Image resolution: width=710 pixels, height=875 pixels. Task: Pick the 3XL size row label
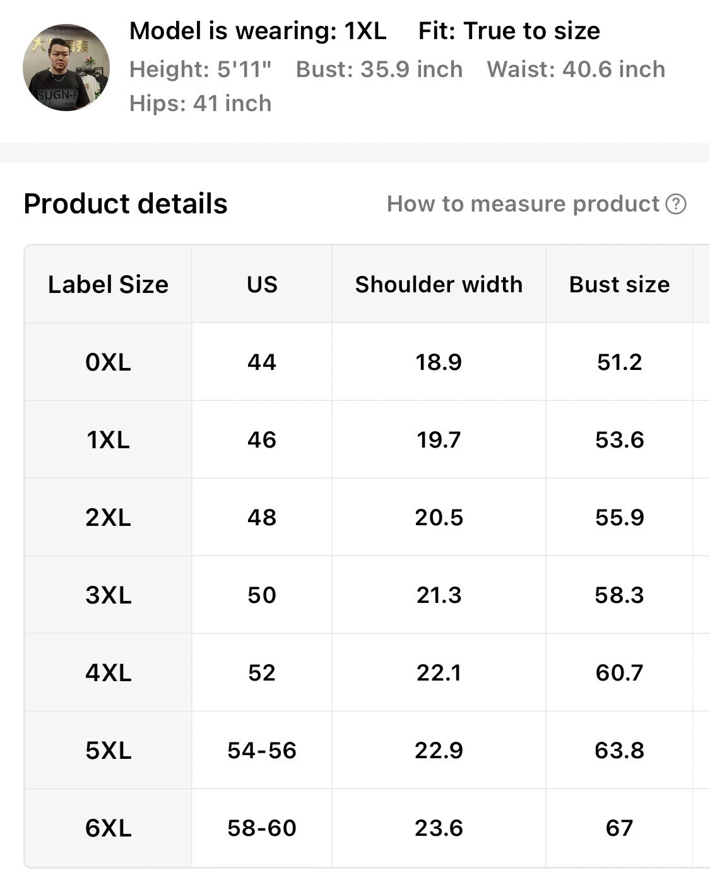(x=108, y=595)
